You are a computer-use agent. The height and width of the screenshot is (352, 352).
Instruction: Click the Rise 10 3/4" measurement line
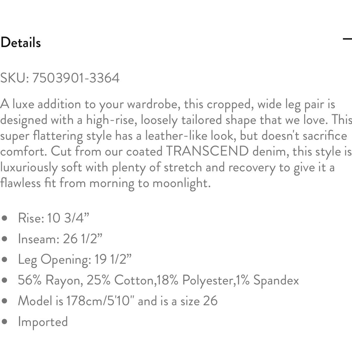click(54, 218)
